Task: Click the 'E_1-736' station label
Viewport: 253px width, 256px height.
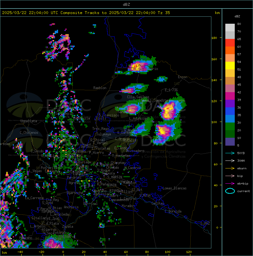Action: [171, 90]
